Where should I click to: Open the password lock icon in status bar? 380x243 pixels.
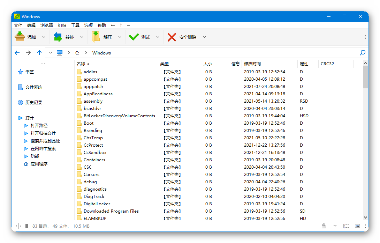(x=324, y=226)
